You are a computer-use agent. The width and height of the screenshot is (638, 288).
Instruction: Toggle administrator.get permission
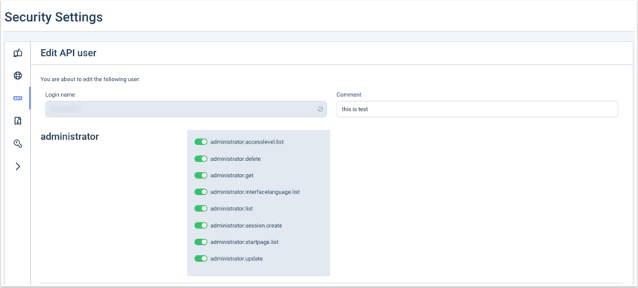pos(201,175)
